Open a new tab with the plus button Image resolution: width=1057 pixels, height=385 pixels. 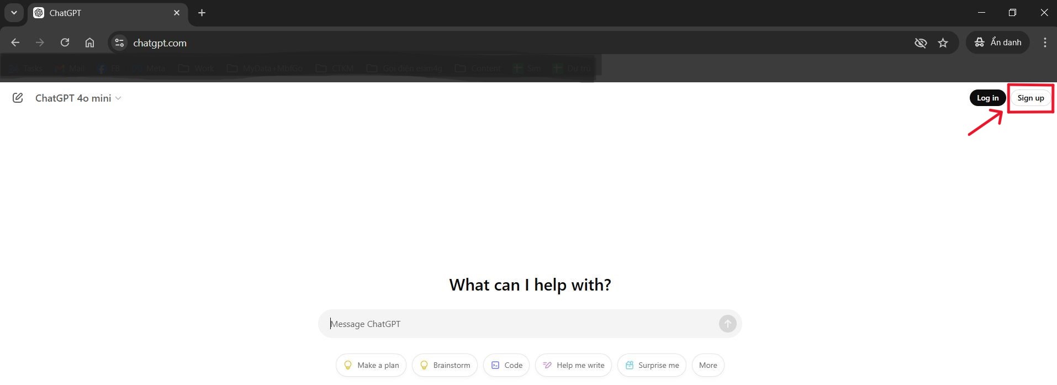coord(202,13)
